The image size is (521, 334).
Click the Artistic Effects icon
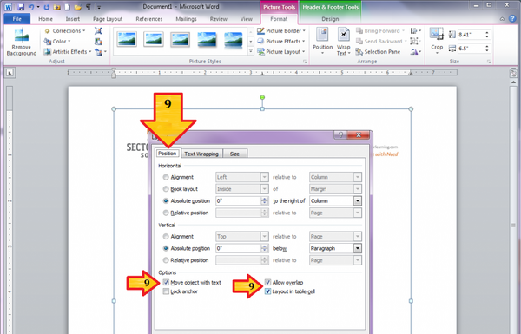[x=48, y=52]
